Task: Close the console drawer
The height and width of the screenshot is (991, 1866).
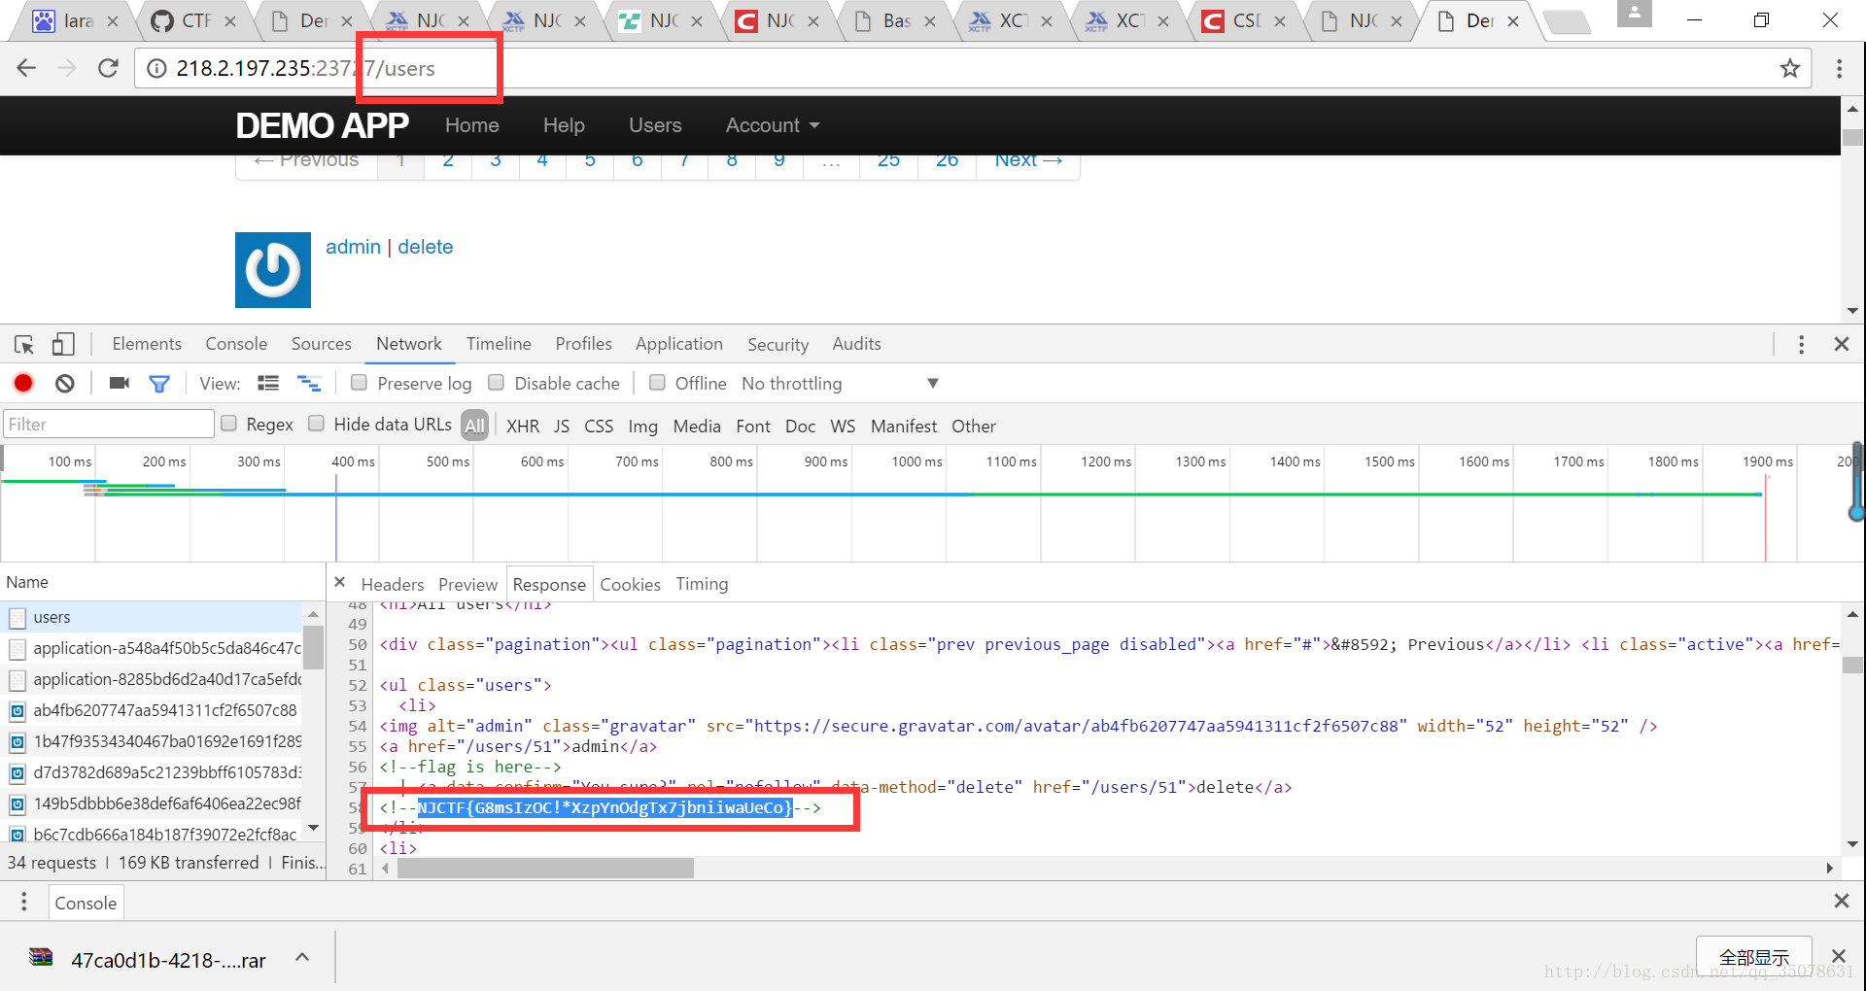Action: pos(1841,901)
